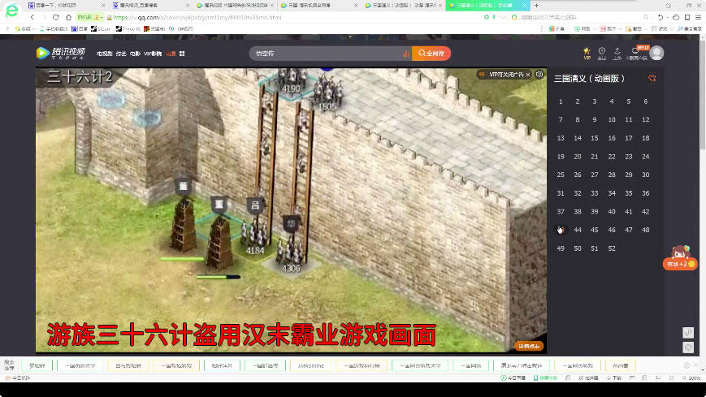Open the channel grid icon in navigation
This screenshot has width=706, height=397.
pos(182,54)
